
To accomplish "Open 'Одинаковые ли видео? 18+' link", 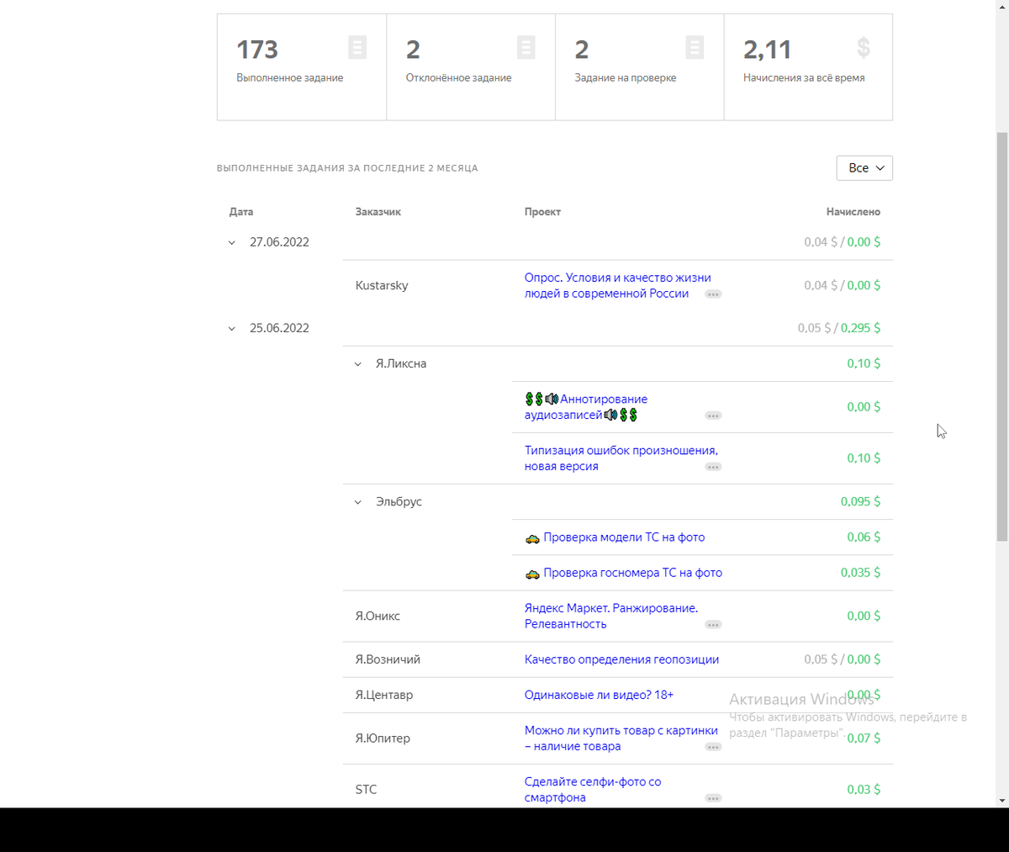I will pyautogui.click(x=599, y=695).
